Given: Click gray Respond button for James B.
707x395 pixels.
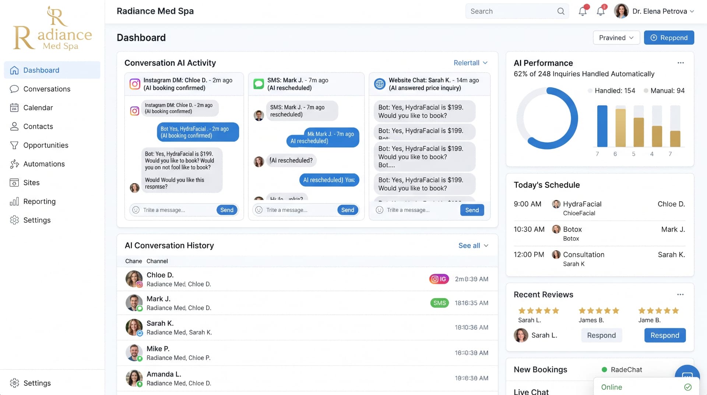Looking at the screenshot, I should click(601, 335).
